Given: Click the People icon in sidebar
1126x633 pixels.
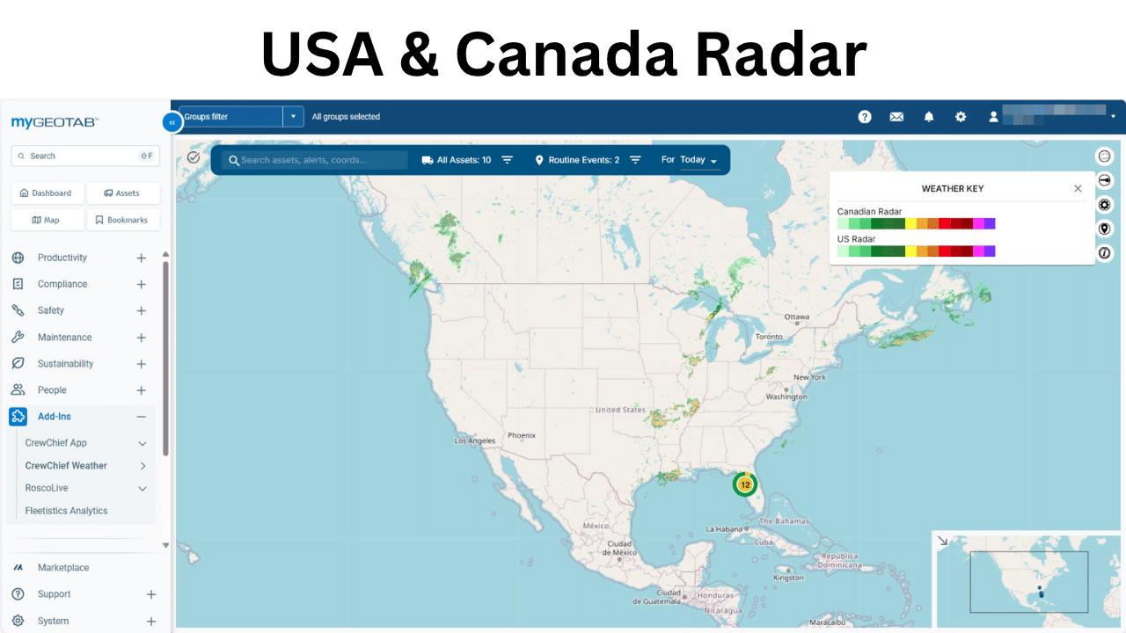Looking at the screenshot, I should click(18, 389).
